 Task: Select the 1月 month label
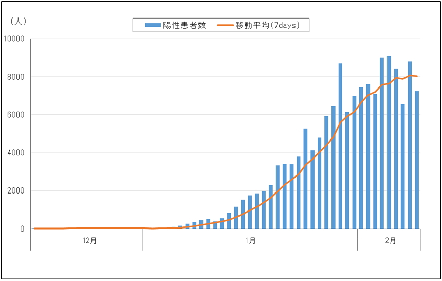coord(250,241)
